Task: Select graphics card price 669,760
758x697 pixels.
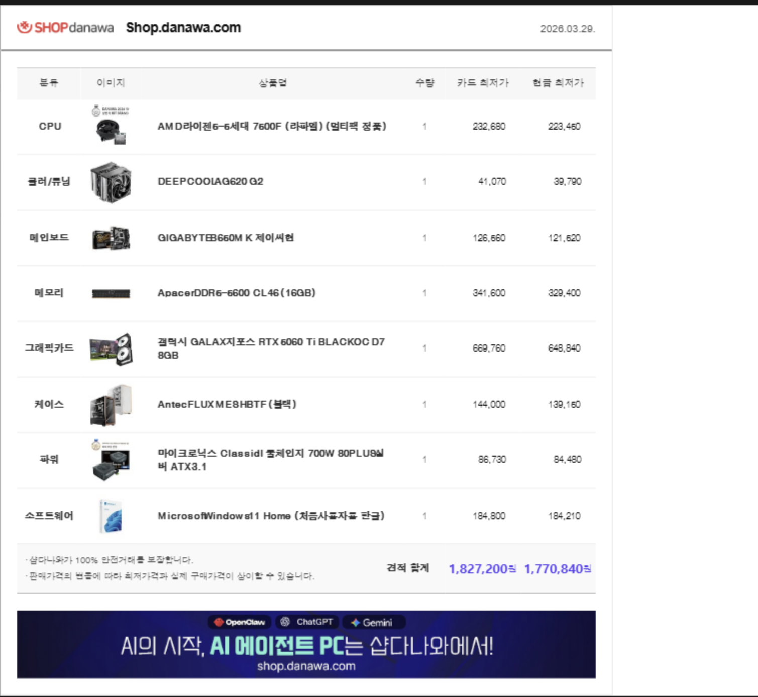Action: [x=489, y=348]
